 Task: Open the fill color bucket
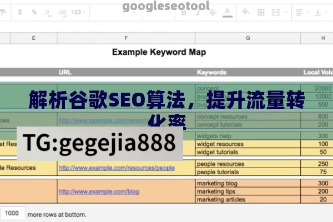click(x=245, y=12)
